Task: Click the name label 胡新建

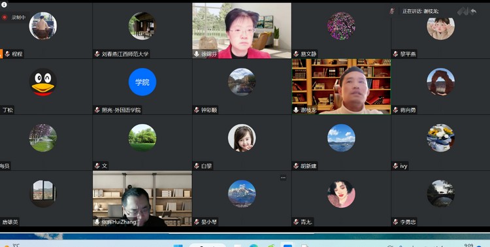Action: (309, 166)
